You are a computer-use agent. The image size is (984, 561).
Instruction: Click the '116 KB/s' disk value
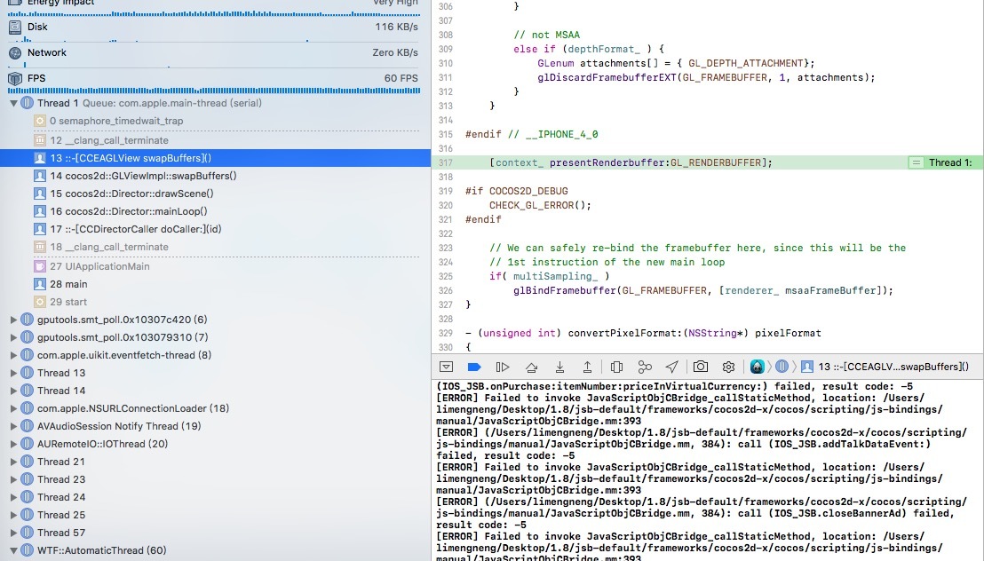pos(397,27)
